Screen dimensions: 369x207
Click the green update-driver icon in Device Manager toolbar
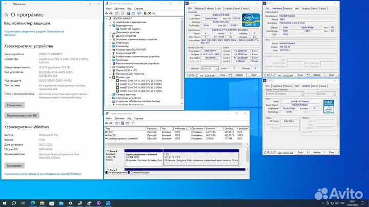[x=145, y=13]
